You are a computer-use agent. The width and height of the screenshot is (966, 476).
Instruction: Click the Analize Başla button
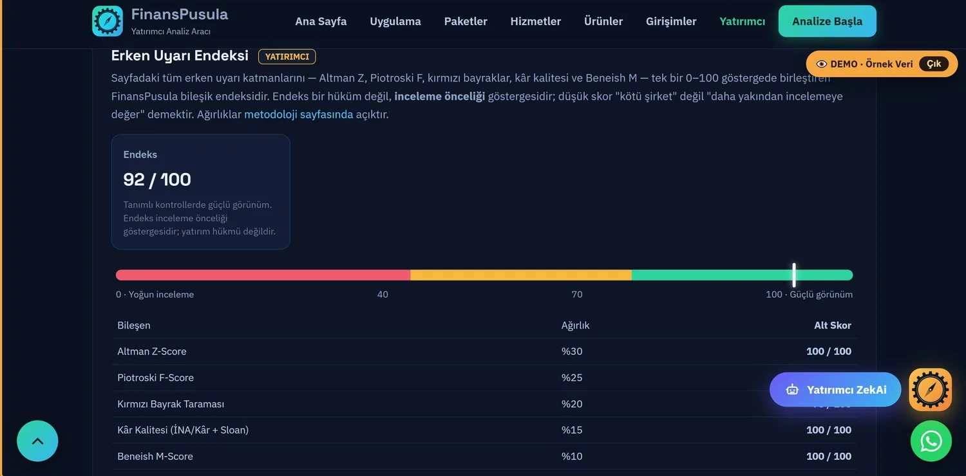click(828, 21)
